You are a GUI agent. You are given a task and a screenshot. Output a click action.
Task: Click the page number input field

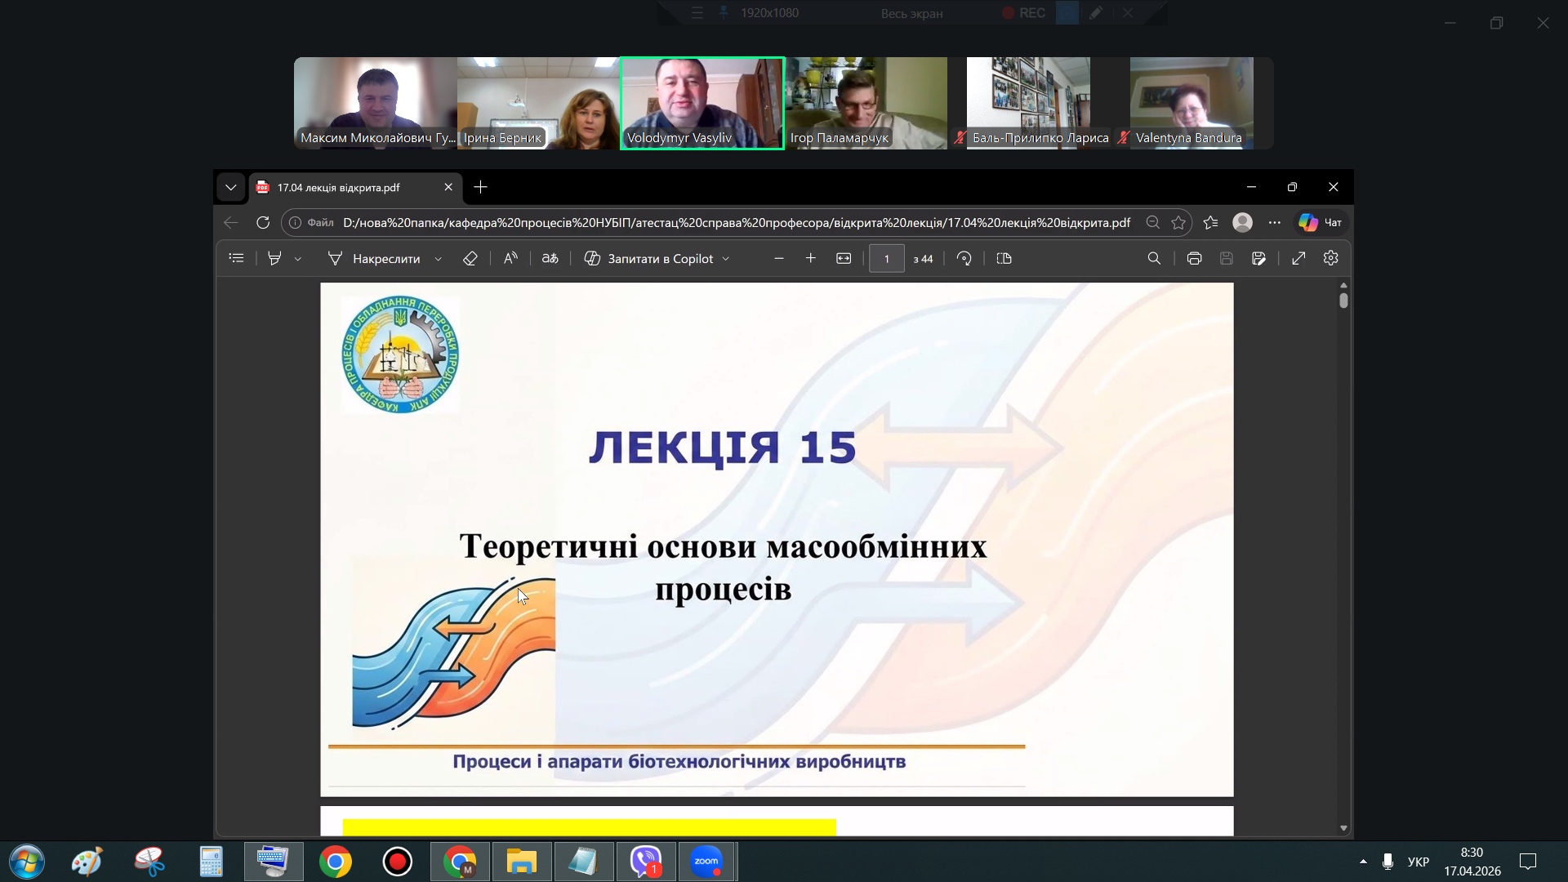click(886, 258)
